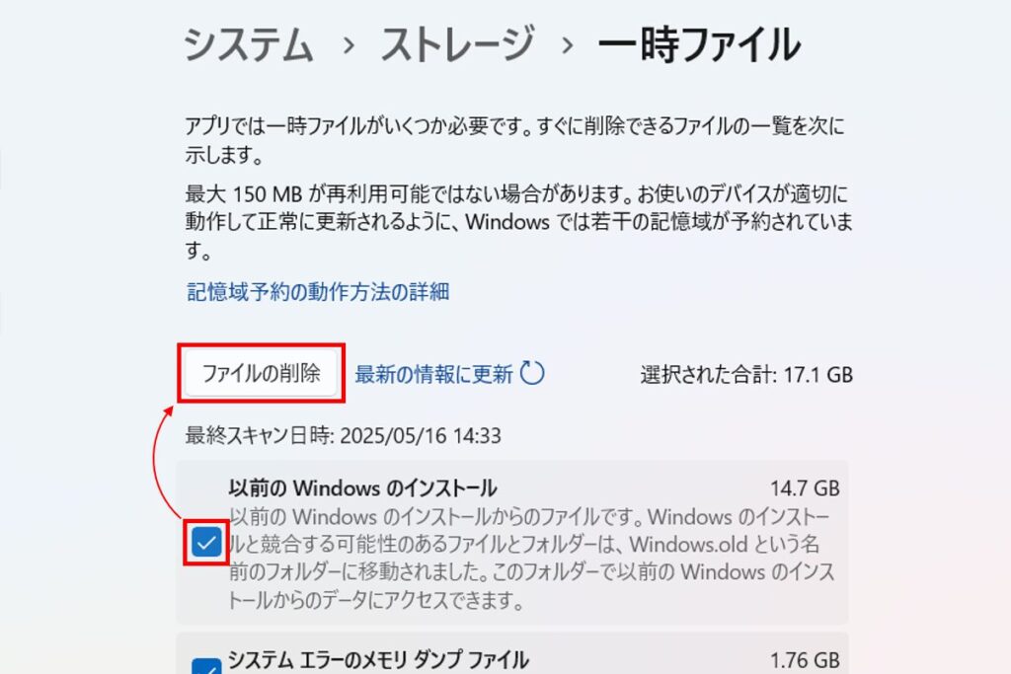Open the 記憶域予約の動作方法の詳細 link

(x=318, y=292)
